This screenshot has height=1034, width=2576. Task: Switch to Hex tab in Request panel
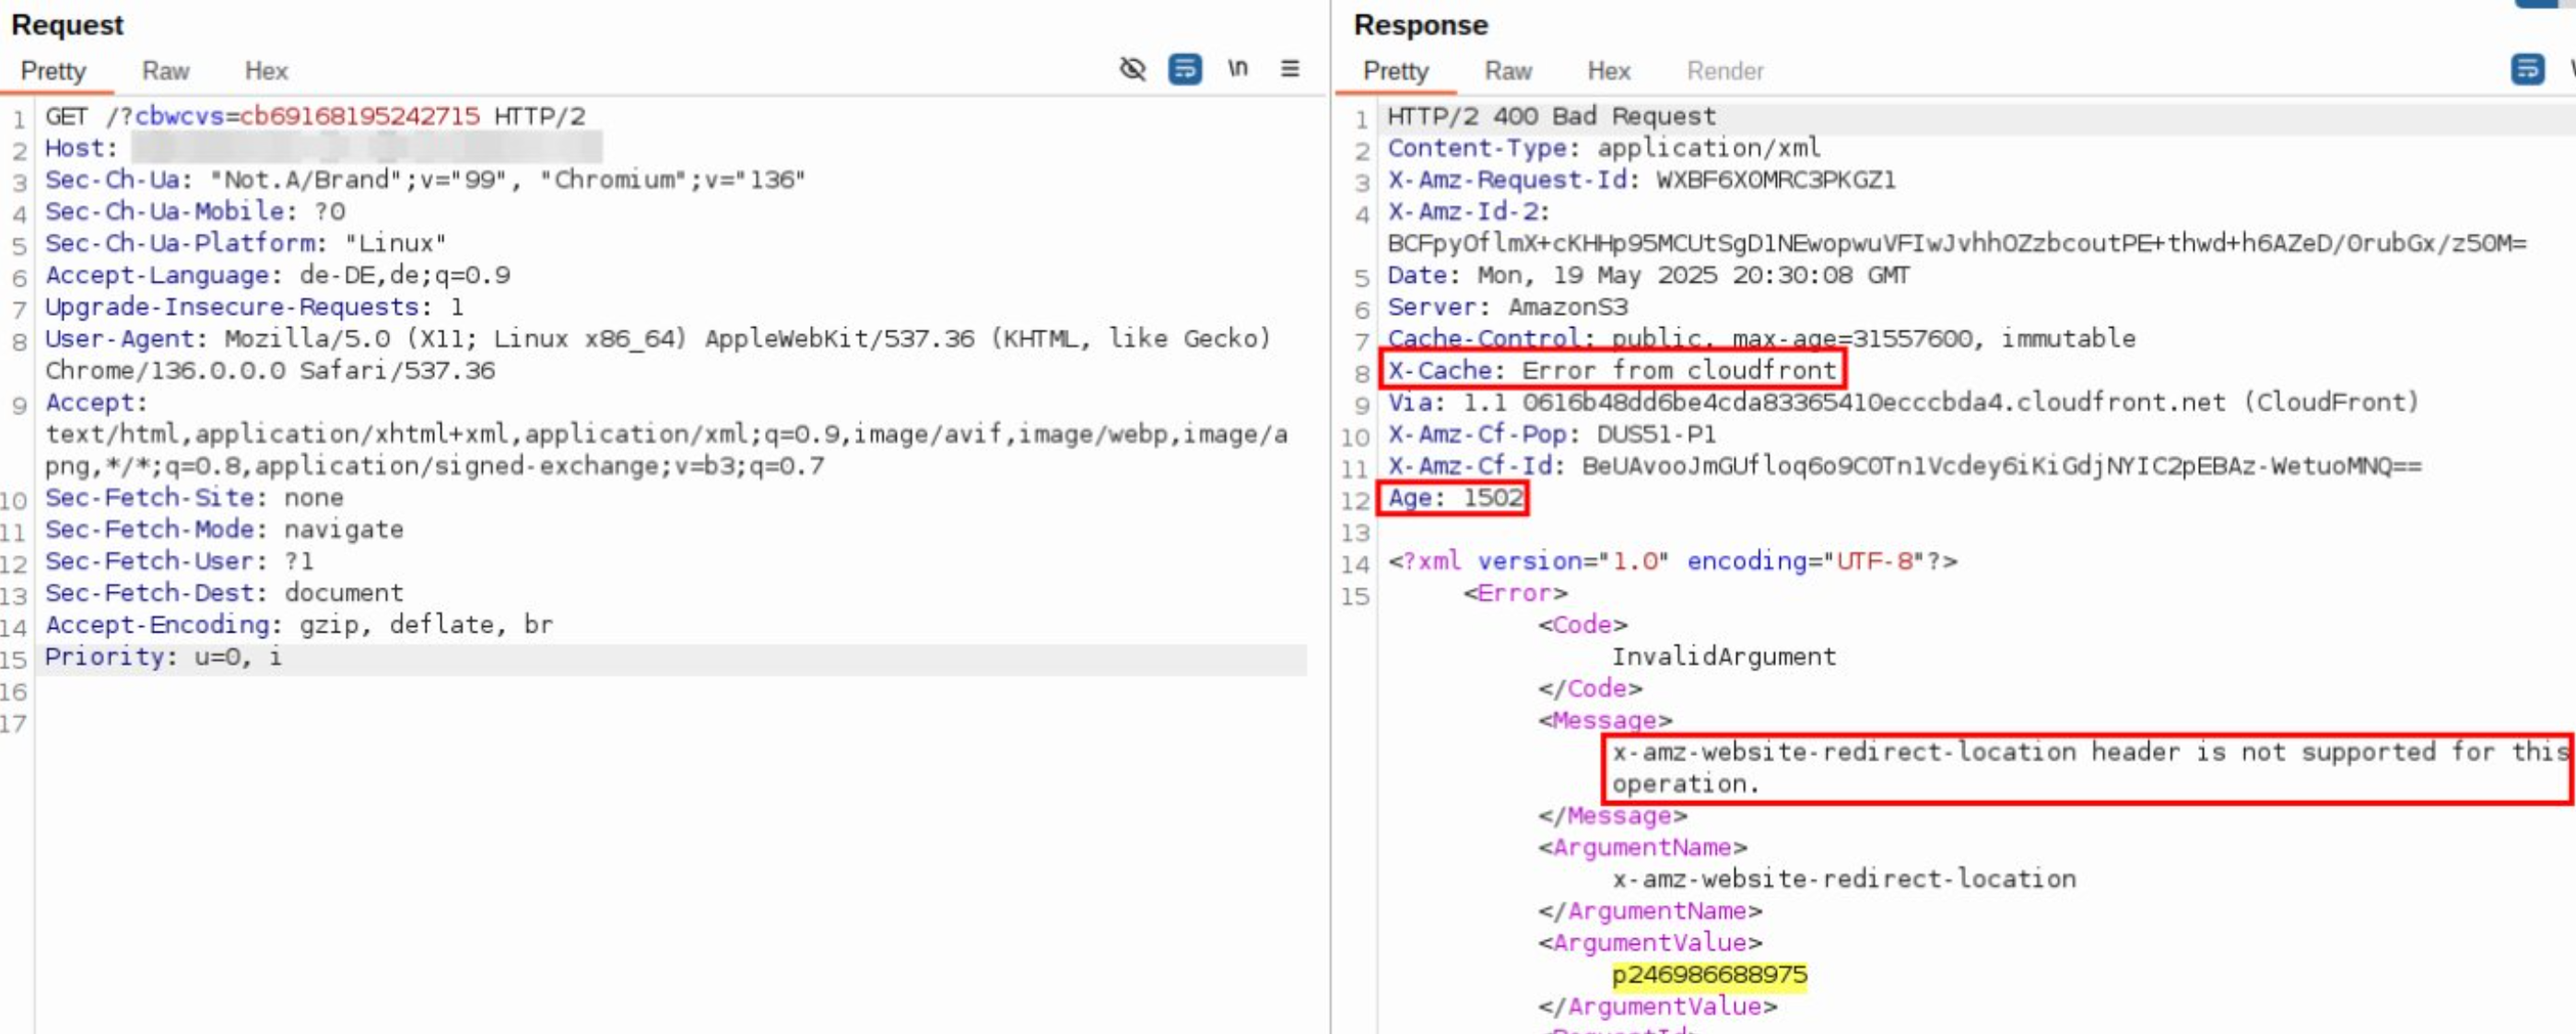pyautogui.click(x=266, y=71)
